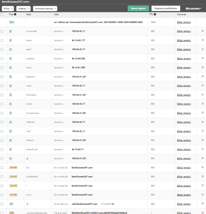
Task: Edit the pruebasdns CNAME record
Action: point(184,177)
